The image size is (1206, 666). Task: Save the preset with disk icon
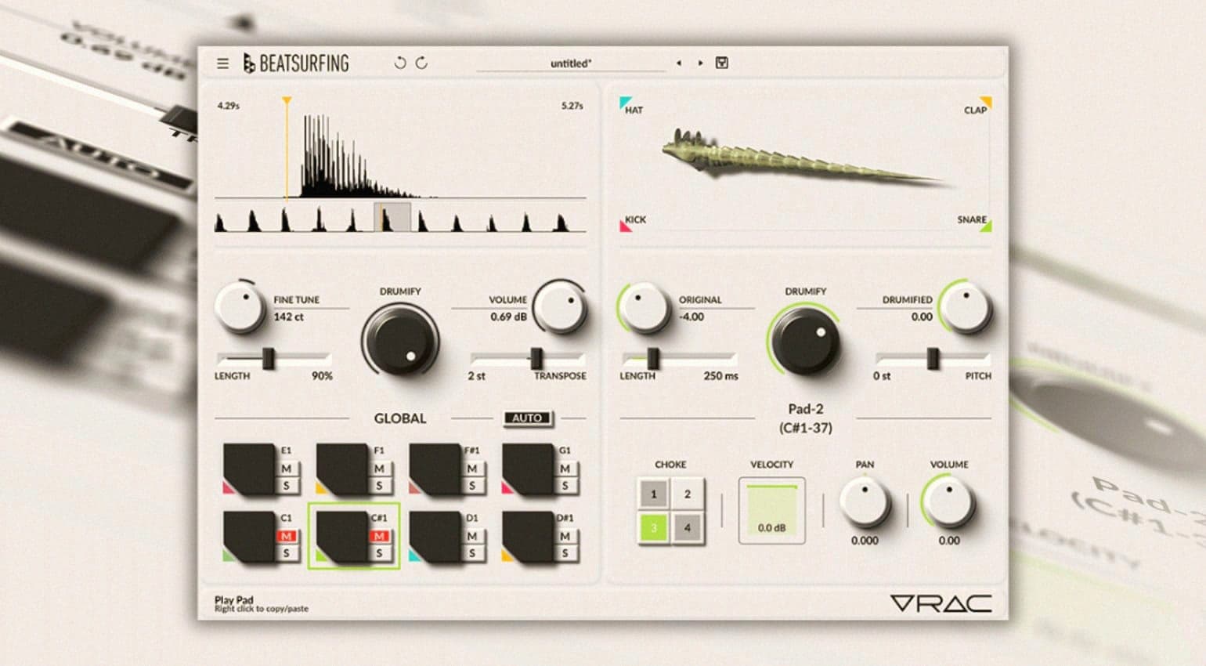click(x=722, y=63)
